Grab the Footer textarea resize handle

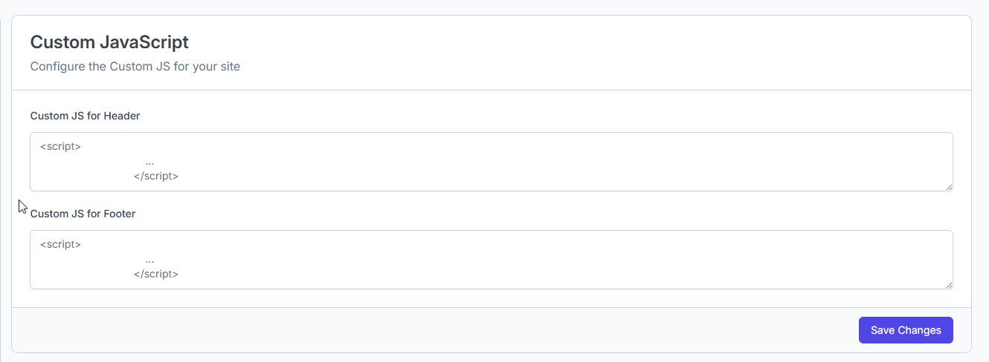(x=949, y=285)
